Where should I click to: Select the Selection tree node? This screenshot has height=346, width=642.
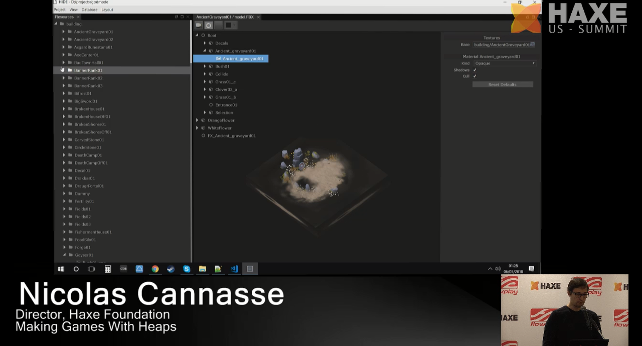[x=224, y=113]
